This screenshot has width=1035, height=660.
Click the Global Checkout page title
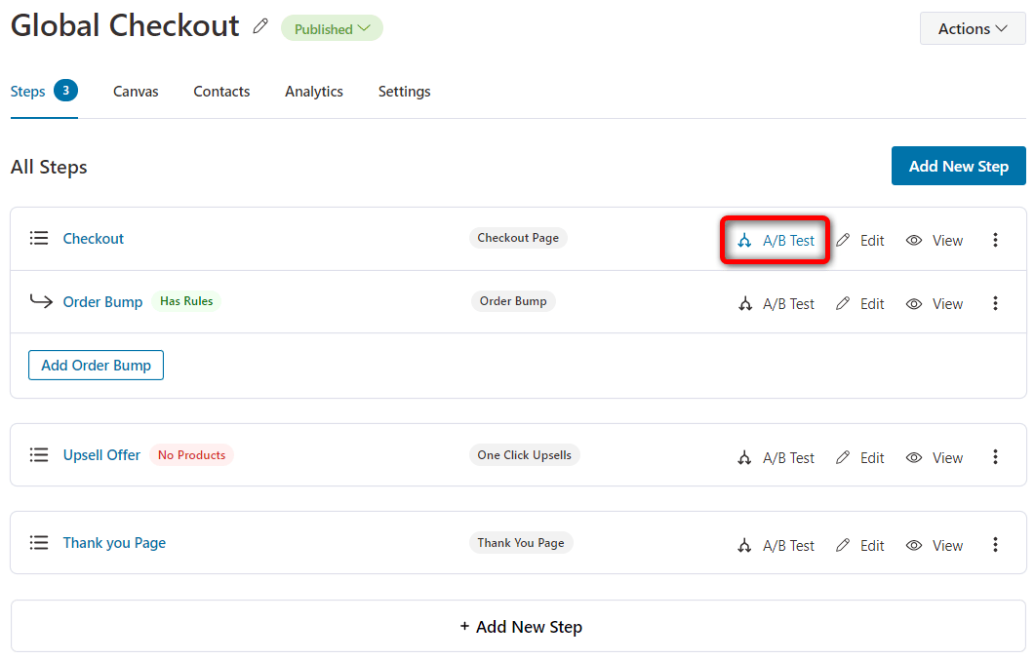125,26
